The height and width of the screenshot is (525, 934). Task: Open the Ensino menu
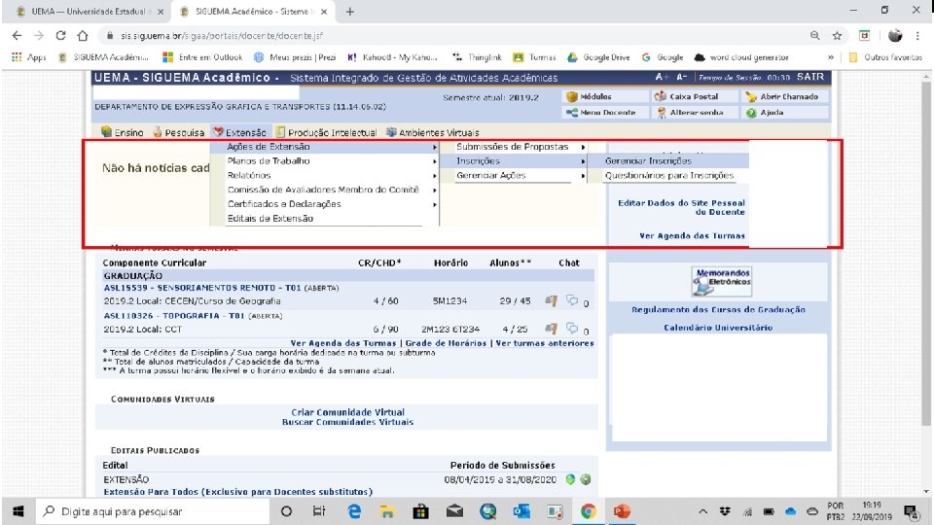123,132
